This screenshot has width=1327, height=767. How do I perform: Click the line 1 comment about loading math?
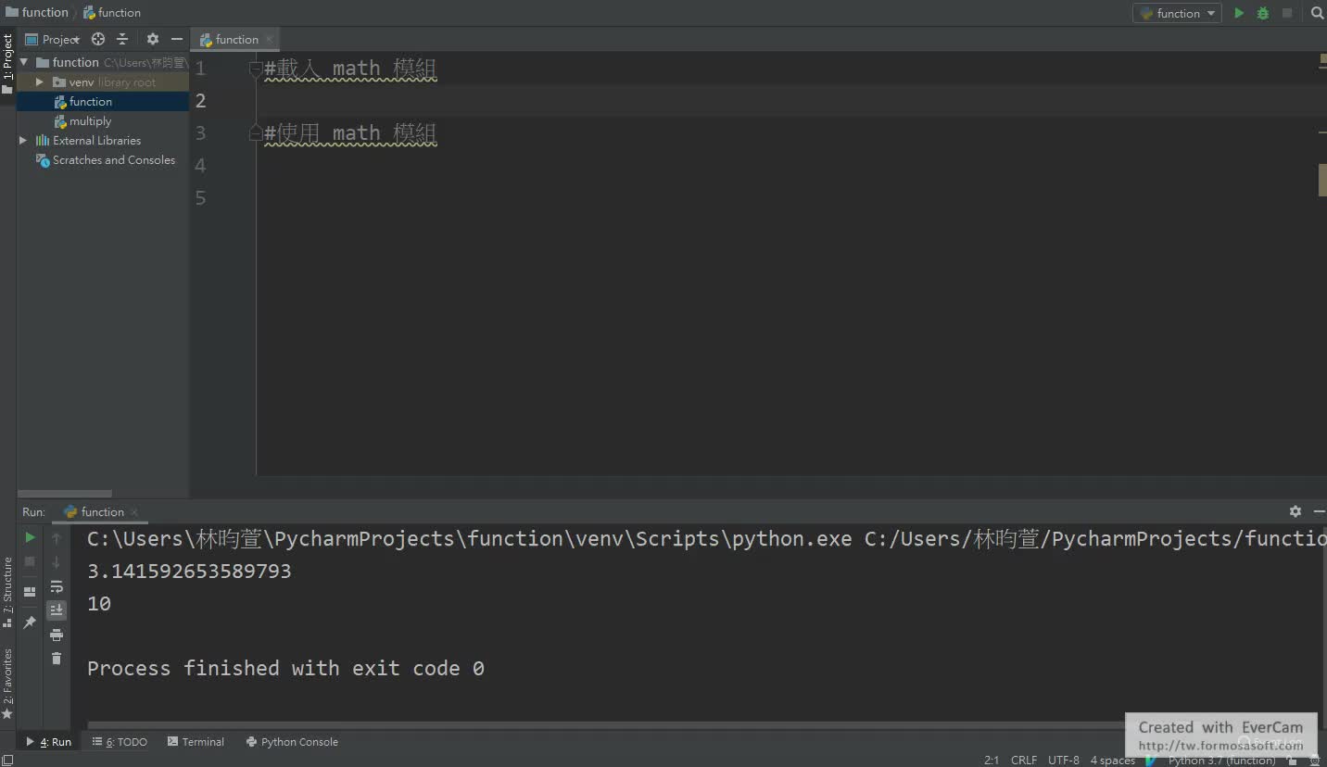click(350, 69)
